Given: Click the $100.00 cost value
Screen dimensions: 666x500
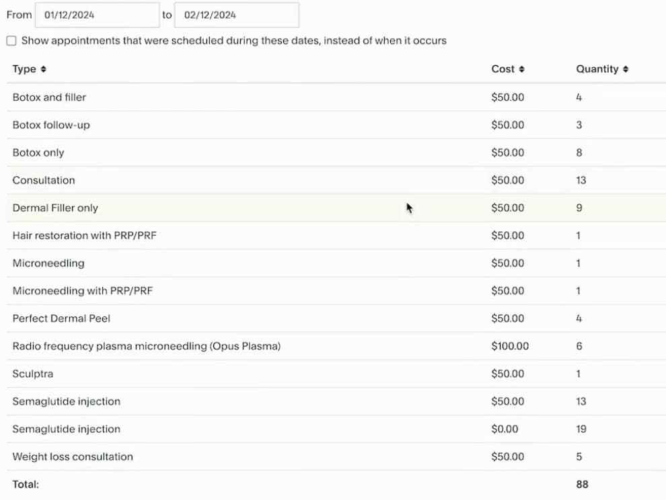Looking at the screenshot, I should [510, 346].
